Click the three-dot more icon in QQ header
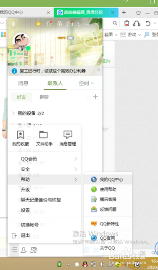Viewport: 158px width, 270px height. (x=78, y=24)
